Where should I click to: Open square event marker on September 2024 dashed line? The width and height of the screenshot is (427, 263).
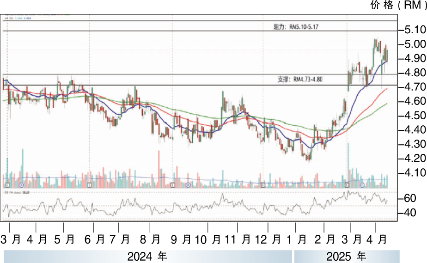coord(173,185)
